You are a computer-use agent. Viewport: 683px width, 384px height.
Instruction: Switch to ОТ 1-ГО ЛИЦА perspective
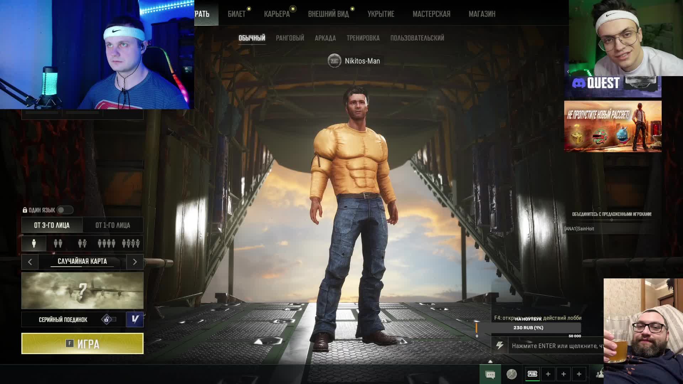click(x=113, y=225)
